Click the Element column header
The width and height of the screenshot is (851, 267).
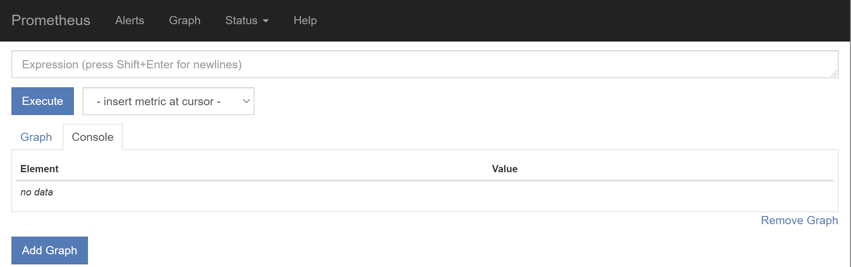click(39, 169)
